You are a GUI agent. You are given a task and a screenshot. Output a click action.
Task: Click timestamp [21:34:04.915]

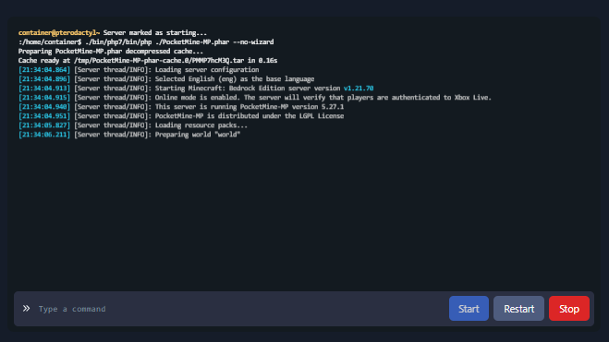point(44,98)
